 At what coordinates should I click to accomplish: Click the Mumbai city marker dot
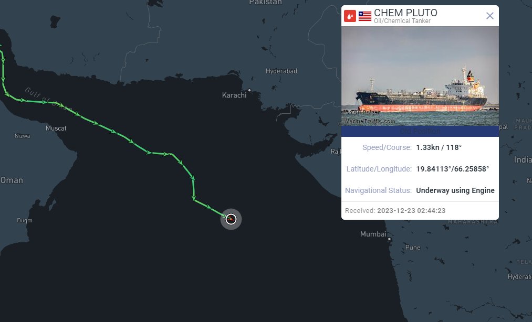point(389,239)
